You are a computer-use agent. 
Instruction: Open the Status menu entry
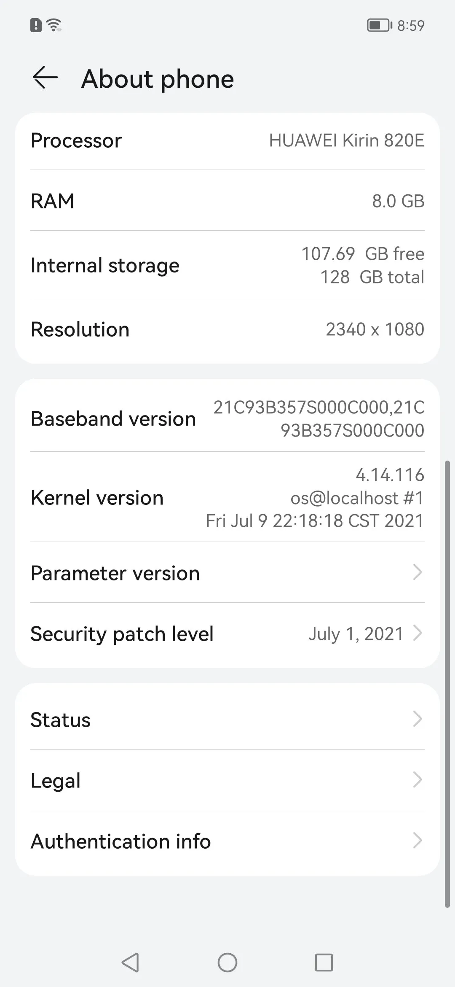tap(61, 720)
